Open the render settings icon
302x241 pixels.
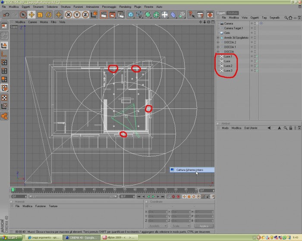(x=121, y=15)
